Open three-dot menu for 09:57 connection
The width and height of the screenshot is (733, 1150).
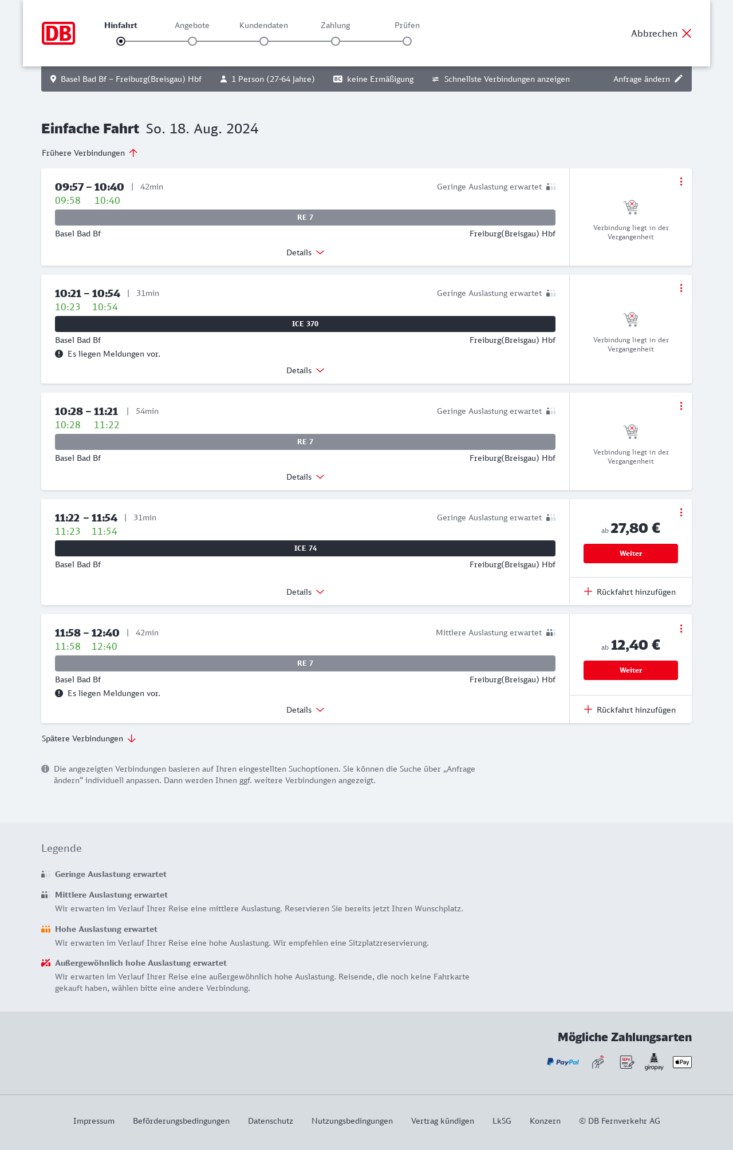pos(681,181)
